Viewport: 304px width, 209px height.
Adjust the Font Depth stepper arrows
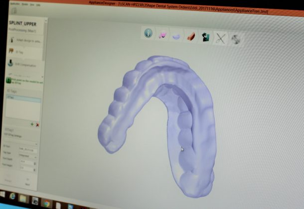pos(35,164)
